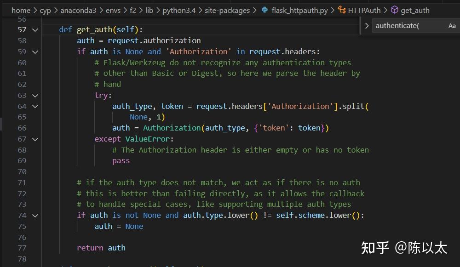Image resolution: width=460 pixels, height=267 pixels.
Task: Select the envs breadcrumb item
Action: click(x=113, y=10)
